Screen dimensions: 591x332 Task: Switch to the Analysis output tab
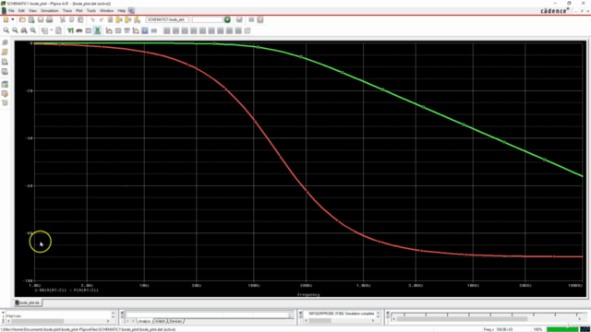coord(144,321)
